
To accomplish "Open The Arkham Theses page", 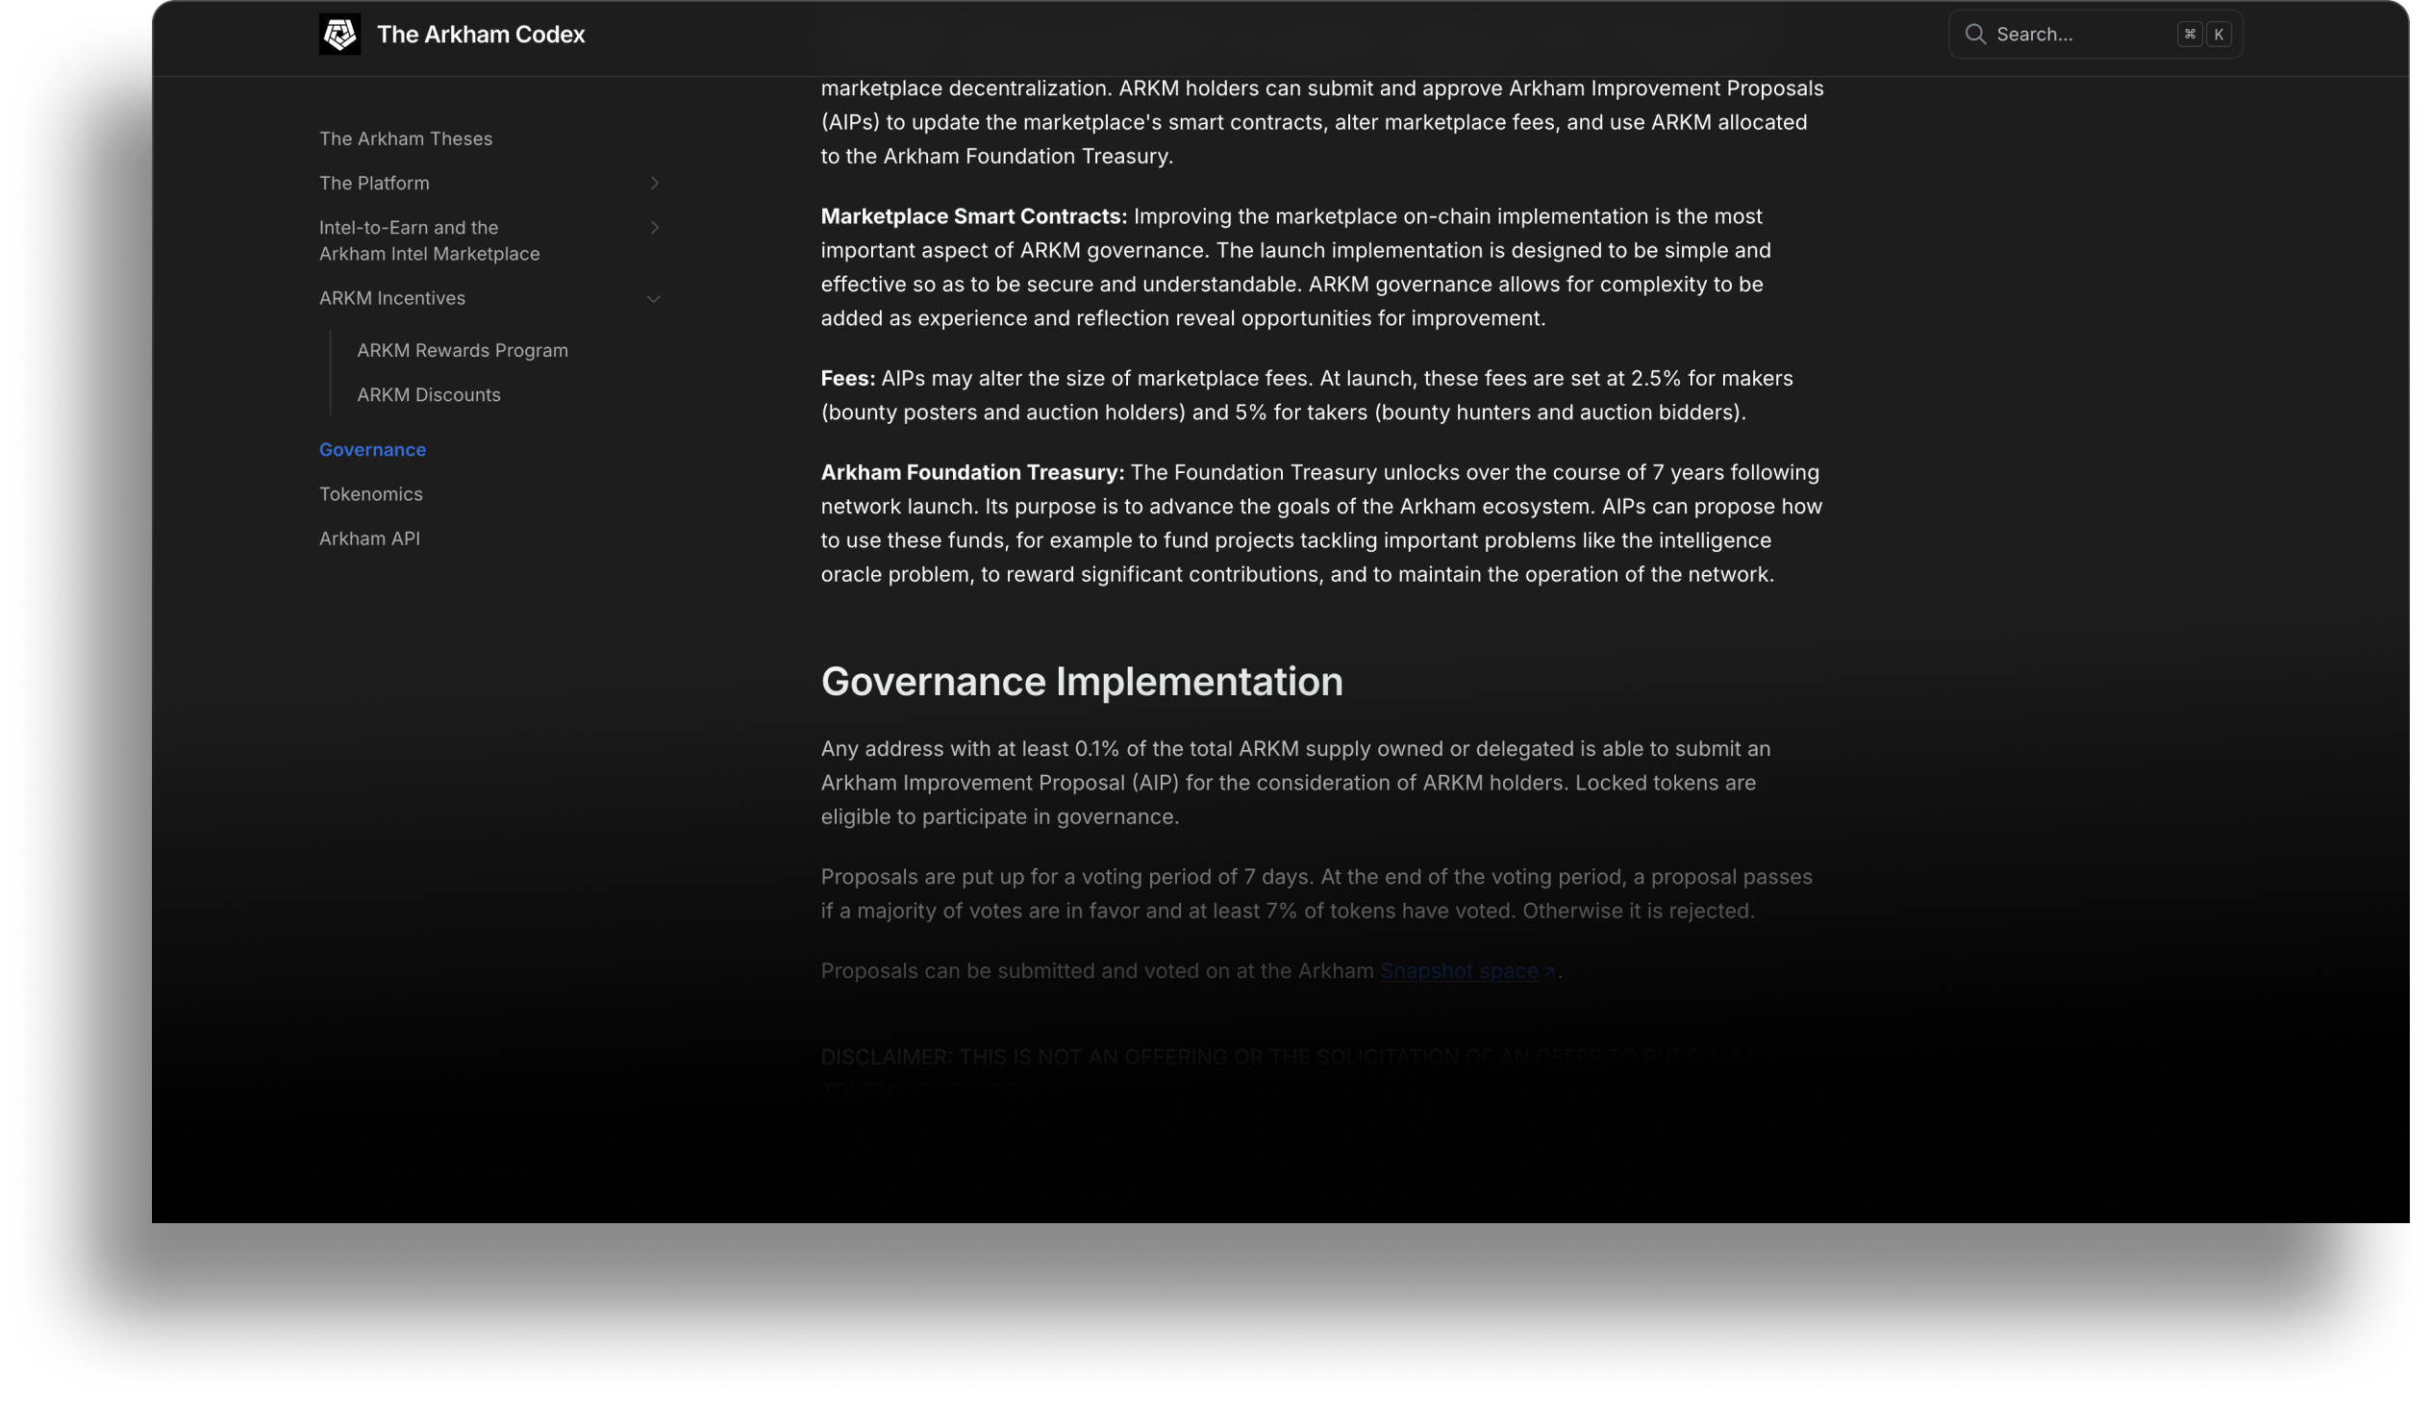I will pos(406,138).
